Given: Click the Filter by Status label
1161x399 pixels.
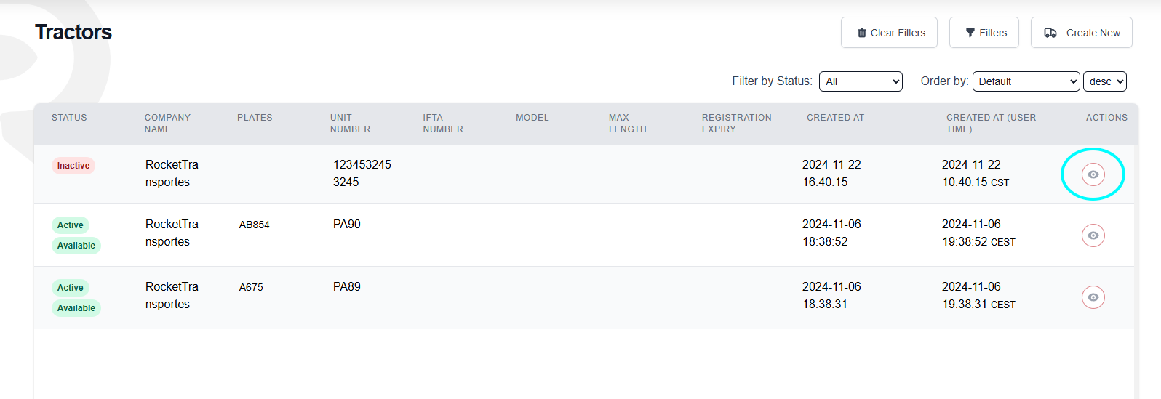Looking at the screenshot, I should click(x=772, y=81).
